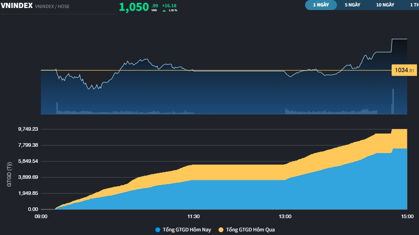Click the 11:30 time axis label
The width and height of the screenshot is (419, 235).
(194, 217)
